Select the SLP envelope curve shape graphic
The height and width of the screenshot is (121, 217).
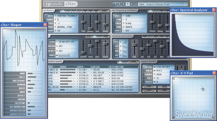[x=125, y=46]
